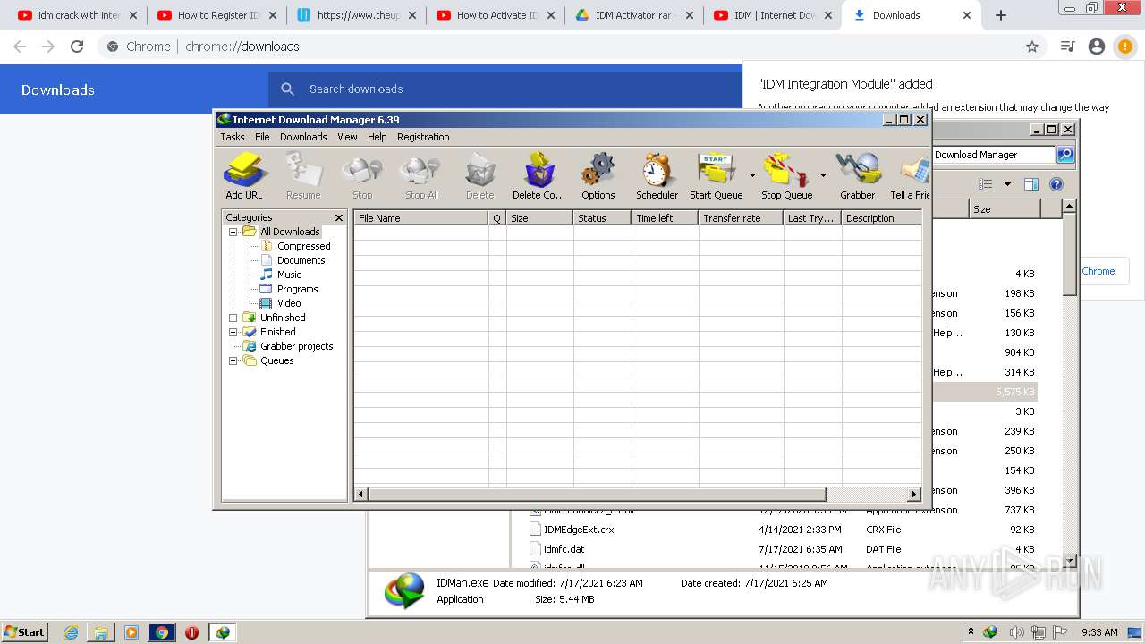The width and height of the screenshot is (1145, 644).
Task: Click the Add URL toolbar icon
Action: [244, 175]
